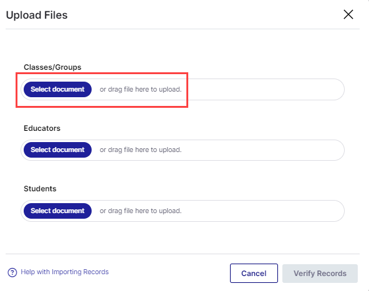Click the separator line above Cancel button
Viewport: 369px width, 291px height.
coord(183,254)
